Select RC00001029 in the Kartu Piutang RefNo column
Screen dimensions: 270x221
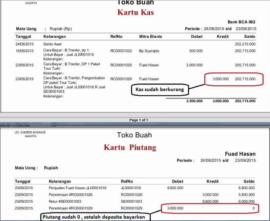131,208
